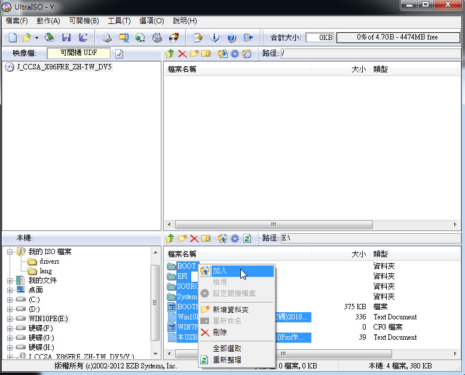Click the 合計大小 0KB field
The height and width of the screenshot is (375, 465).
[x=320, y=38]
